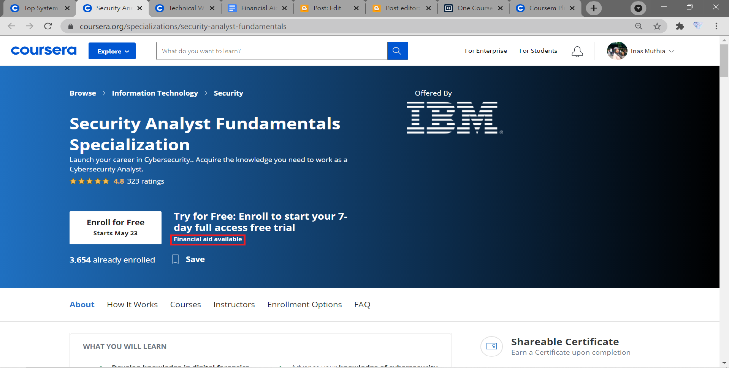Open the tab search dropdown button
729x368 pixels.
pyautogui.click(x=638, y=8)
